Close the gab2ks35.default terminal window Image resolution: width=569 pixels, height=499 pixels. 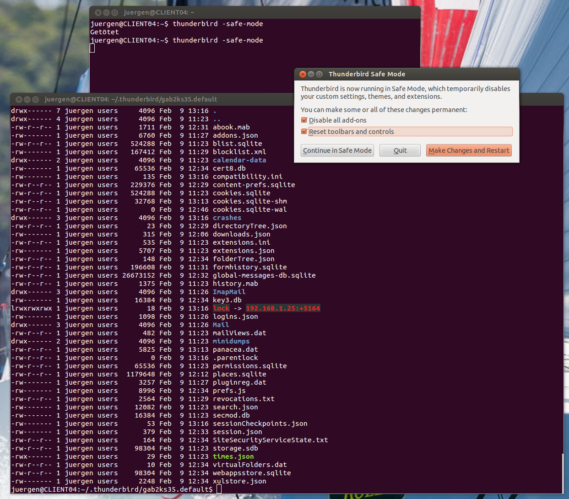[x=19, y=99]
